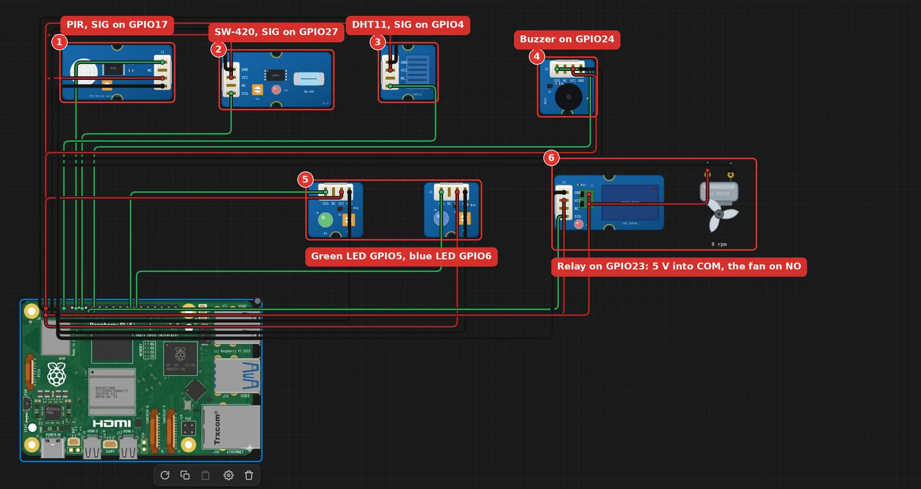Click the Raspberry Pi USB-C power port

point(52,448)
